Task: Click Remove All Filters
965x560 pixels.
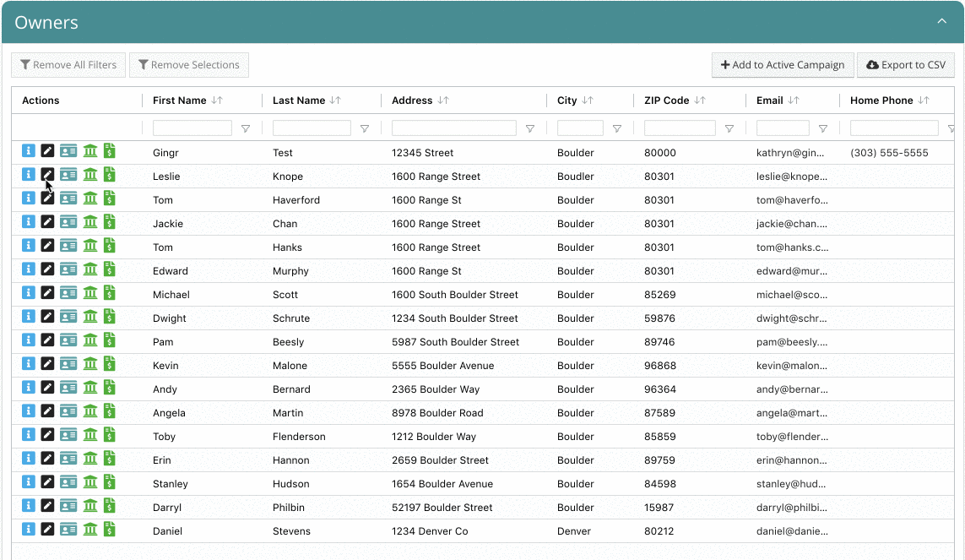Action: click(68, 64)
